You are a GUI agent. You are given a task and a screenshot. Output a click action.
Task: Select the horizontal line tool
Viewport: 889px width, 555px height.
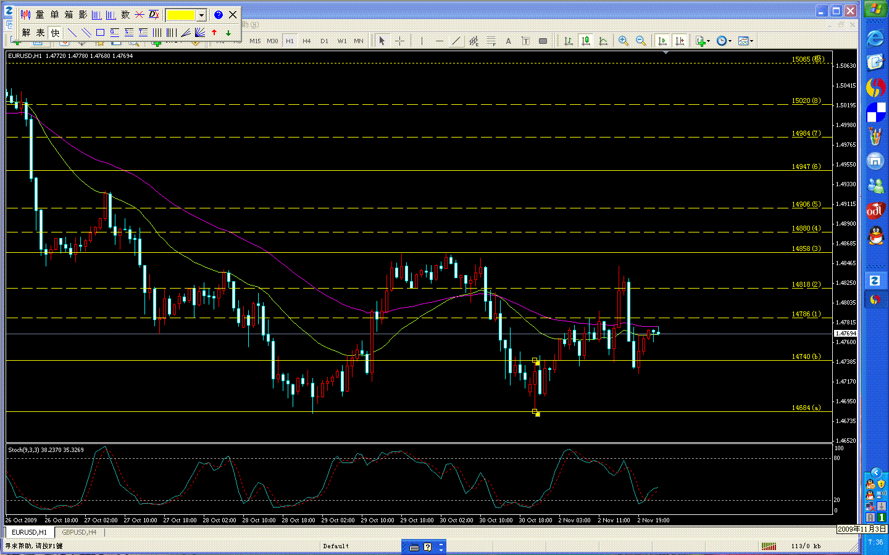(439, 41)
